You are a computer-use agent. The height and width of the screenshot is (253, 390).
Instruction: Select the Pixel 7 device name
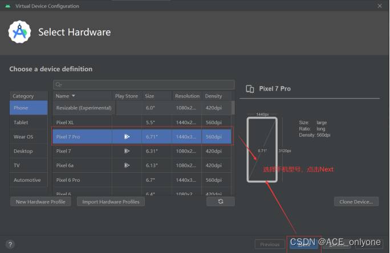point(64,151)
